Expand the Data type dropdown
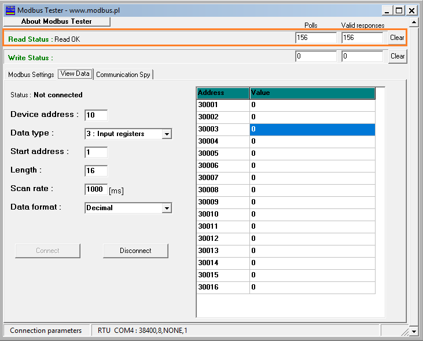Image resolution: width=423 pixels, height=341 pixels. [167, 134]
